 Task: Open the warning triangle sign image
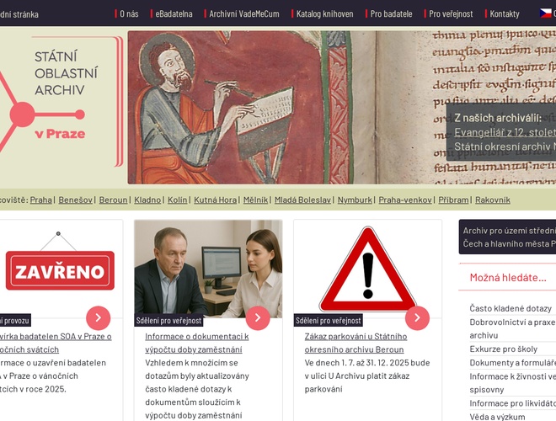point(366,269)
